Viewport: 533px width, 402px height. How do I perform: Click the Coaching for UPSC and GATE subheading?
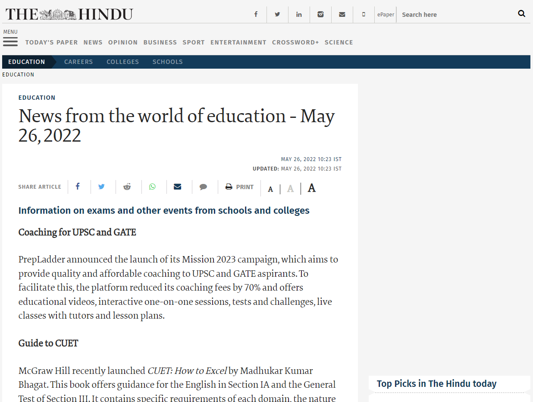77,232
